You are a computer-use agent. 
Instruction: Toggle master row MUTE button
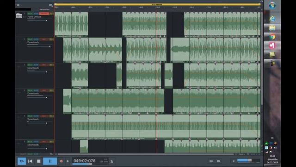(x=36, y=154)
